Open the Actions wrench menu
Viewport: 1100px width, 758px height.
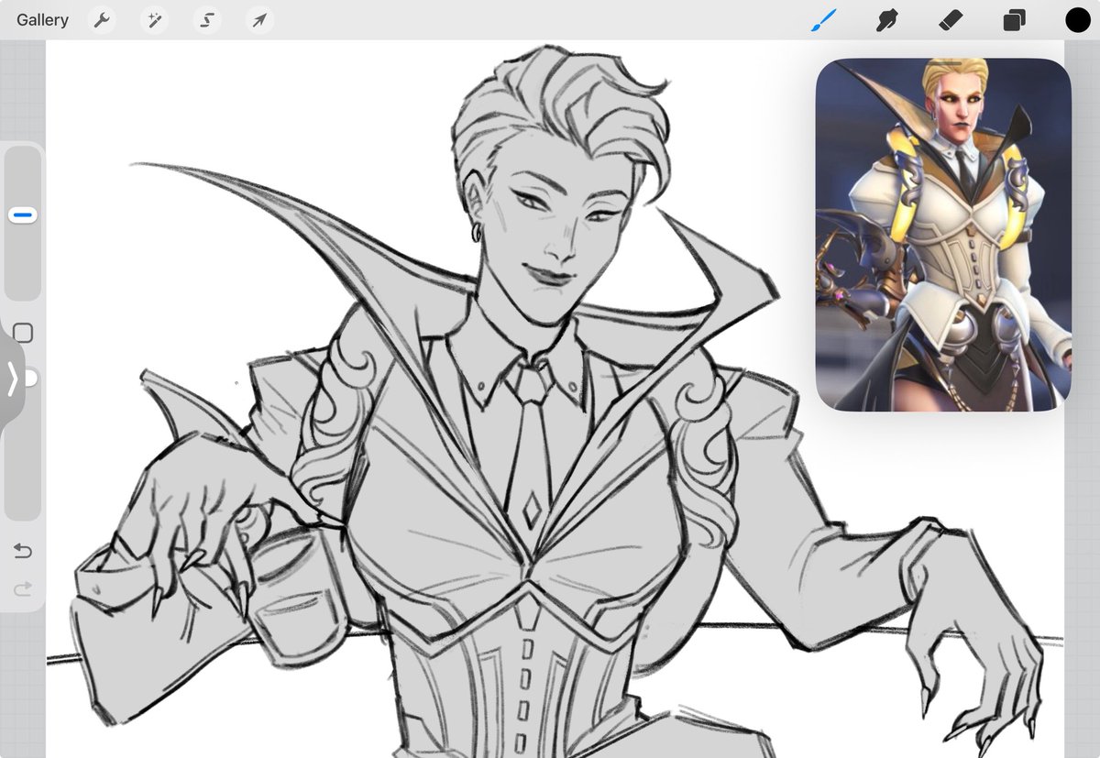tap(102, 20)
